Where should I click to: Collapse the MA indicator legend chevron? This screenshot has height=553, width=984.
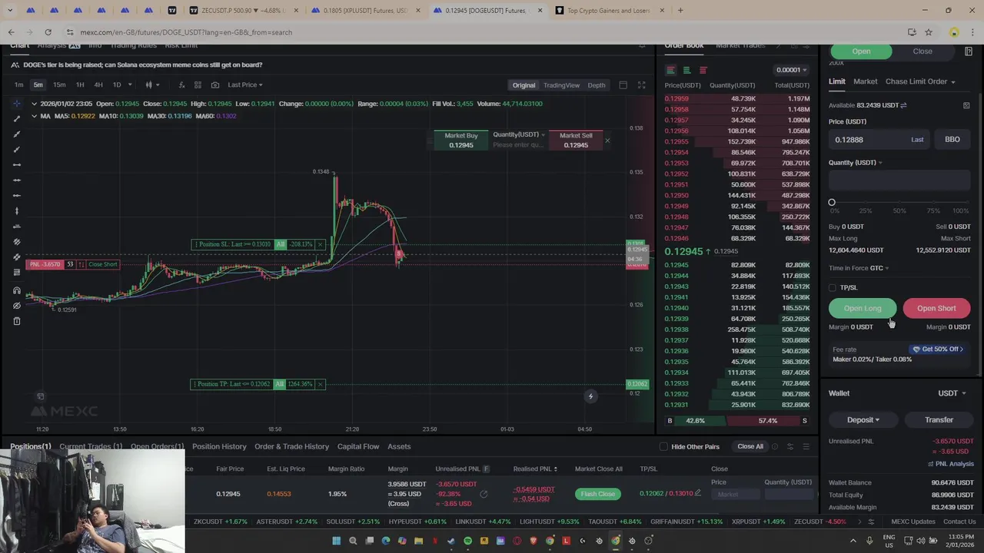click(34, 116)
